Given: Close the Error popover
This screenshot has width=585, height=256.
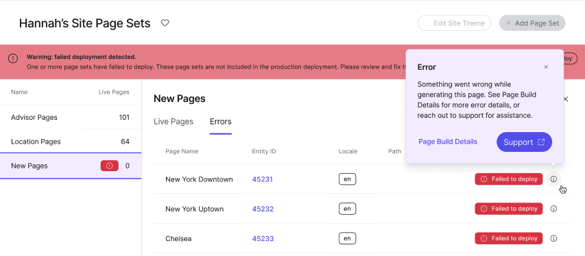Looking at the screenshot, I should coord(546,67).
